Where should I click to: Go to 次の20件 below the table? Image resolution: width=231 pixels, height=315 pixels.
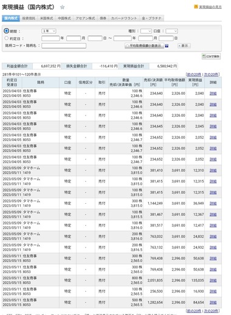pyautogui.click(x=211, y=311)
